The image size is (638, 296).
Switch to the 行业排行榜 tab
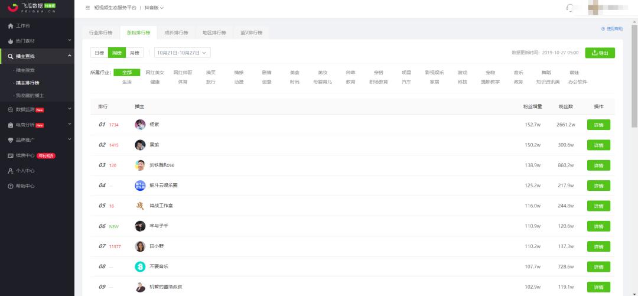[x=101, y=32]
